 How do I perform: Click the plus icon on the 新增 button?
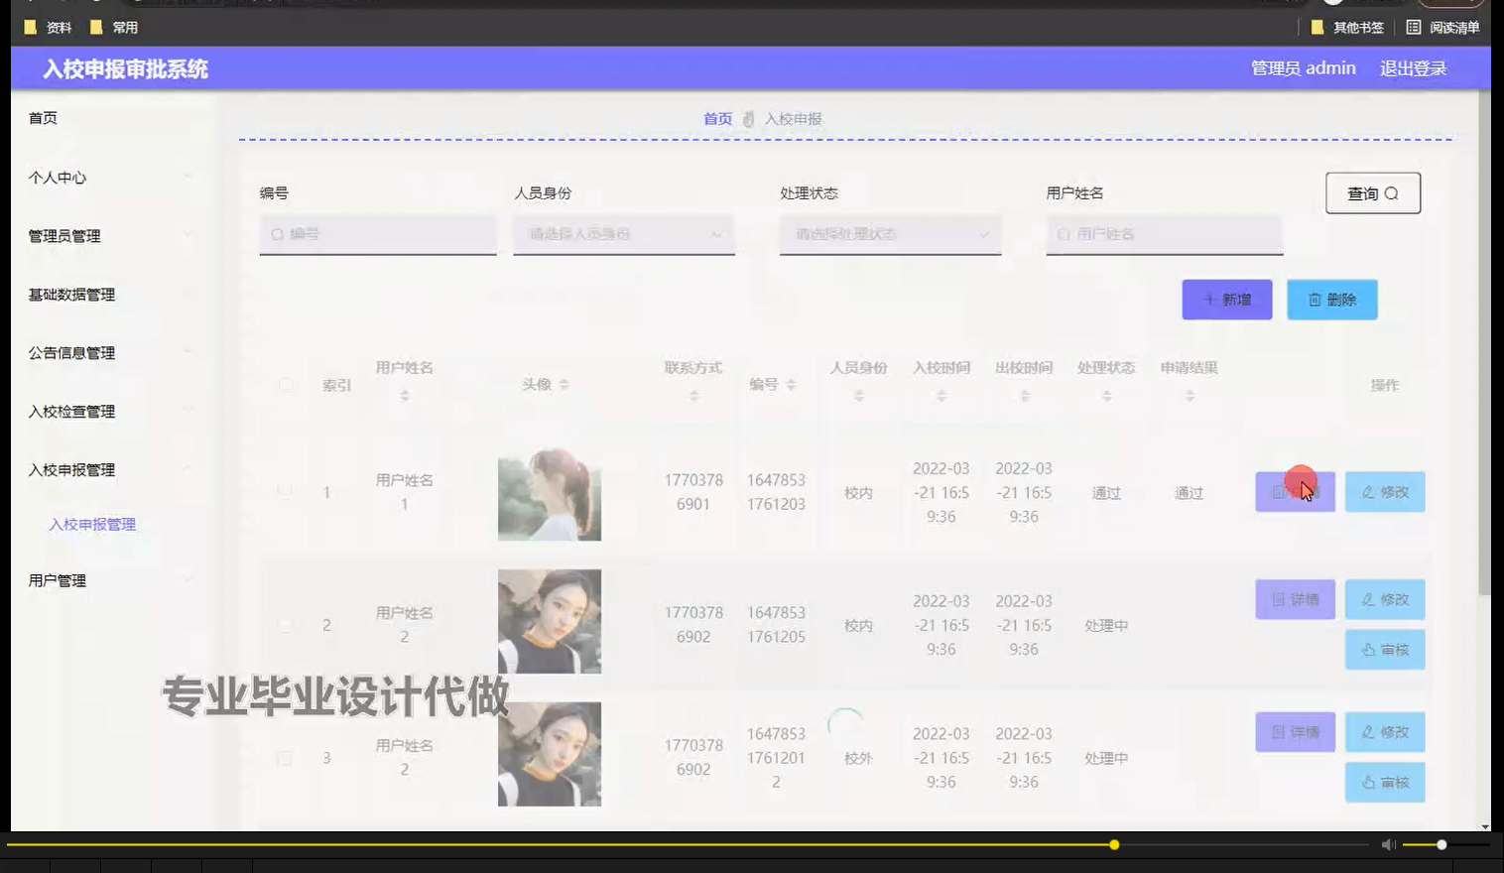point(1208,299)
